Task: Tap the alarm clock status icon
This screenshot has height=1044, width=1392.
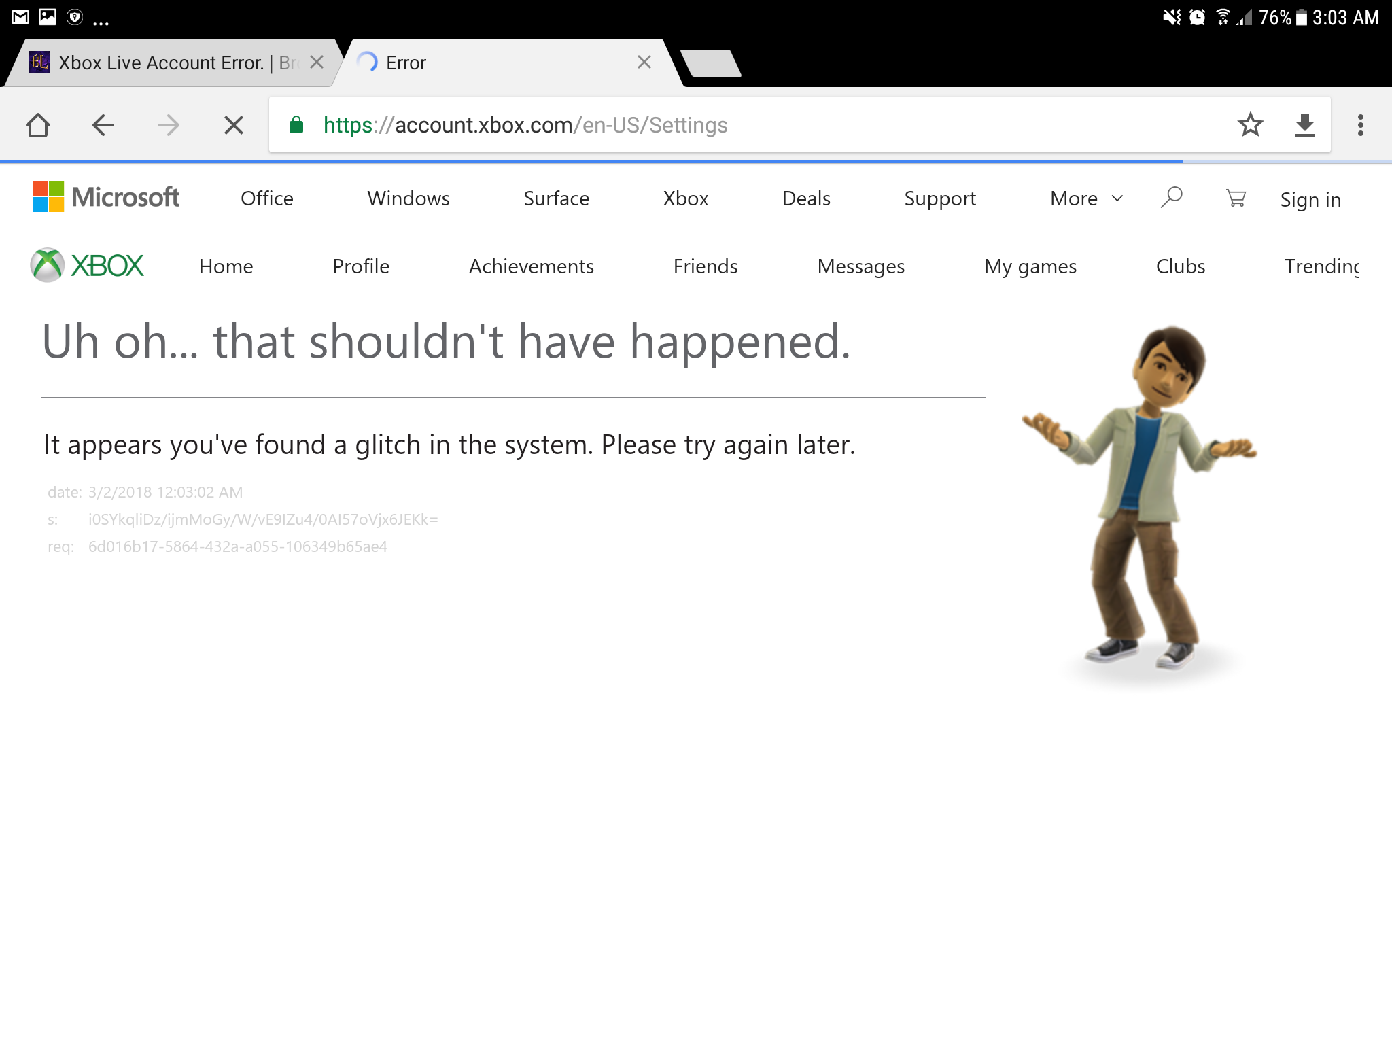Action: 1197,17
